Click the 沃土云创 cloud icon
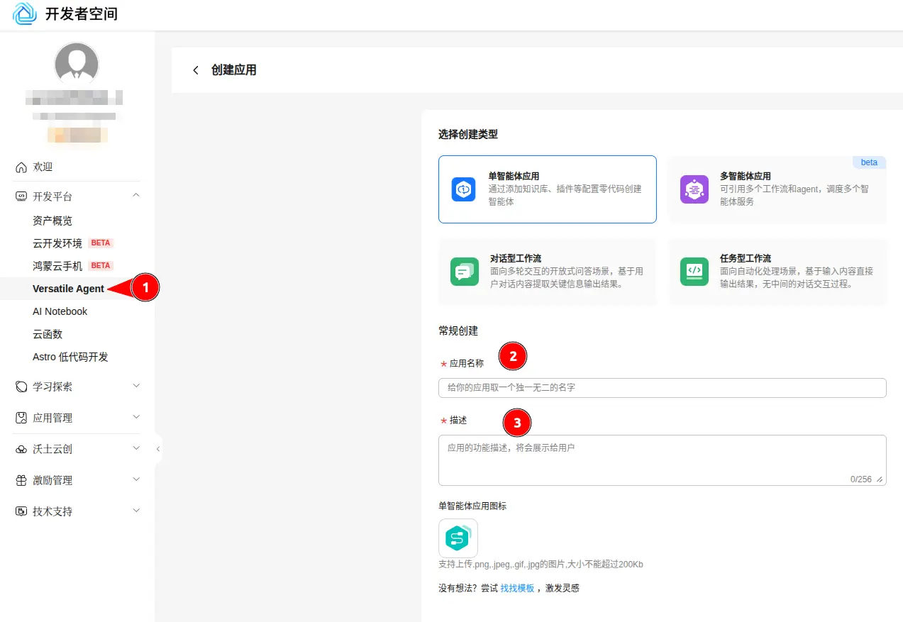Image resolution: width=903 pixels, height=622 pixels. click(21, 449)
